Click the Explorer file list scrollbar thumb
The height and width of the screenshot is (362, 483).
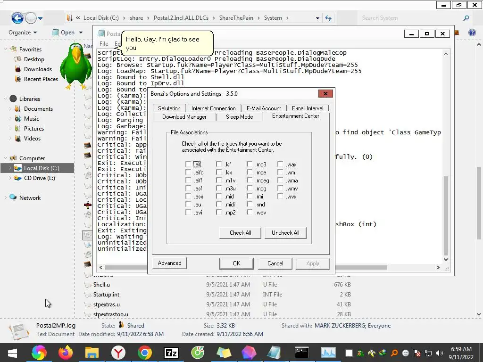[479, 203]
